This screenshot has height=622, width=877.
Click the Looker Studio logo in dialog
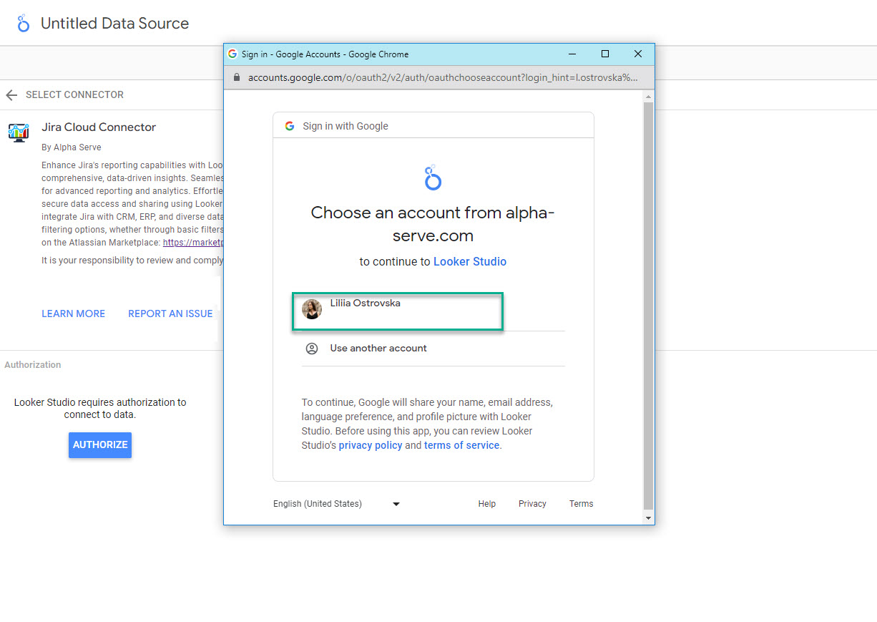point(433,178)
